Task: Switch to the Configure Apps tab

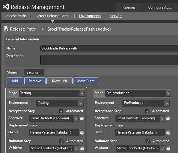Action: click(160, 7)
